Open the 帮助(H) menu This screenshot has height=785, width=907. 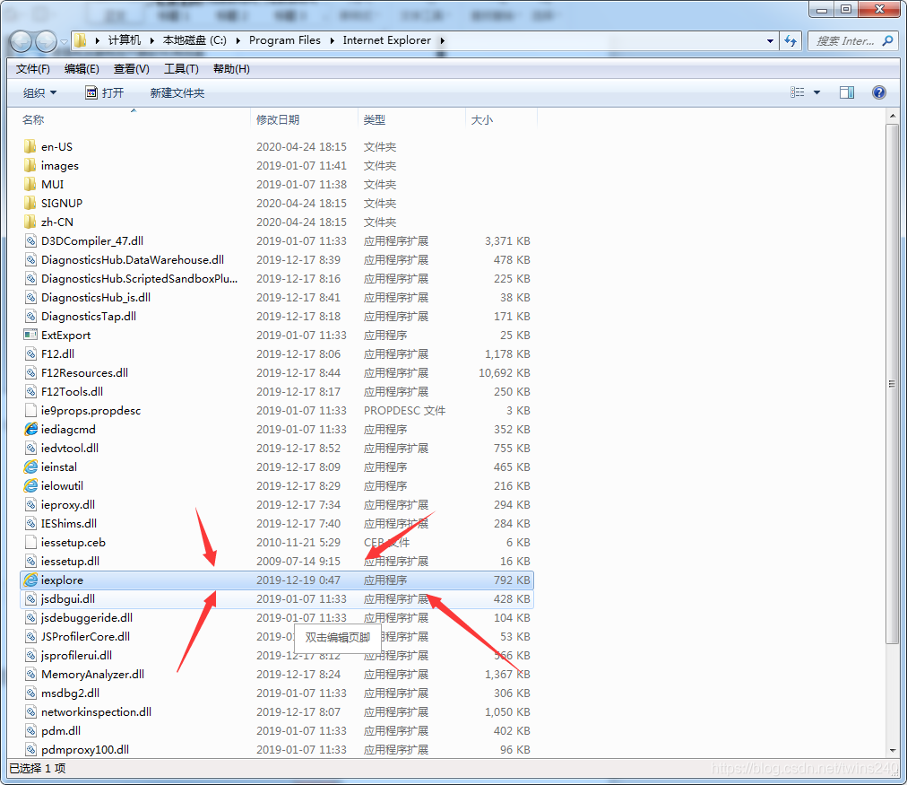(231, 69)
